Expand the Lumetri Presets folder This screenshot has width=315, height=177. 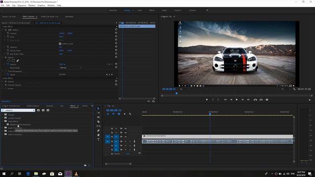pos(2,118)
